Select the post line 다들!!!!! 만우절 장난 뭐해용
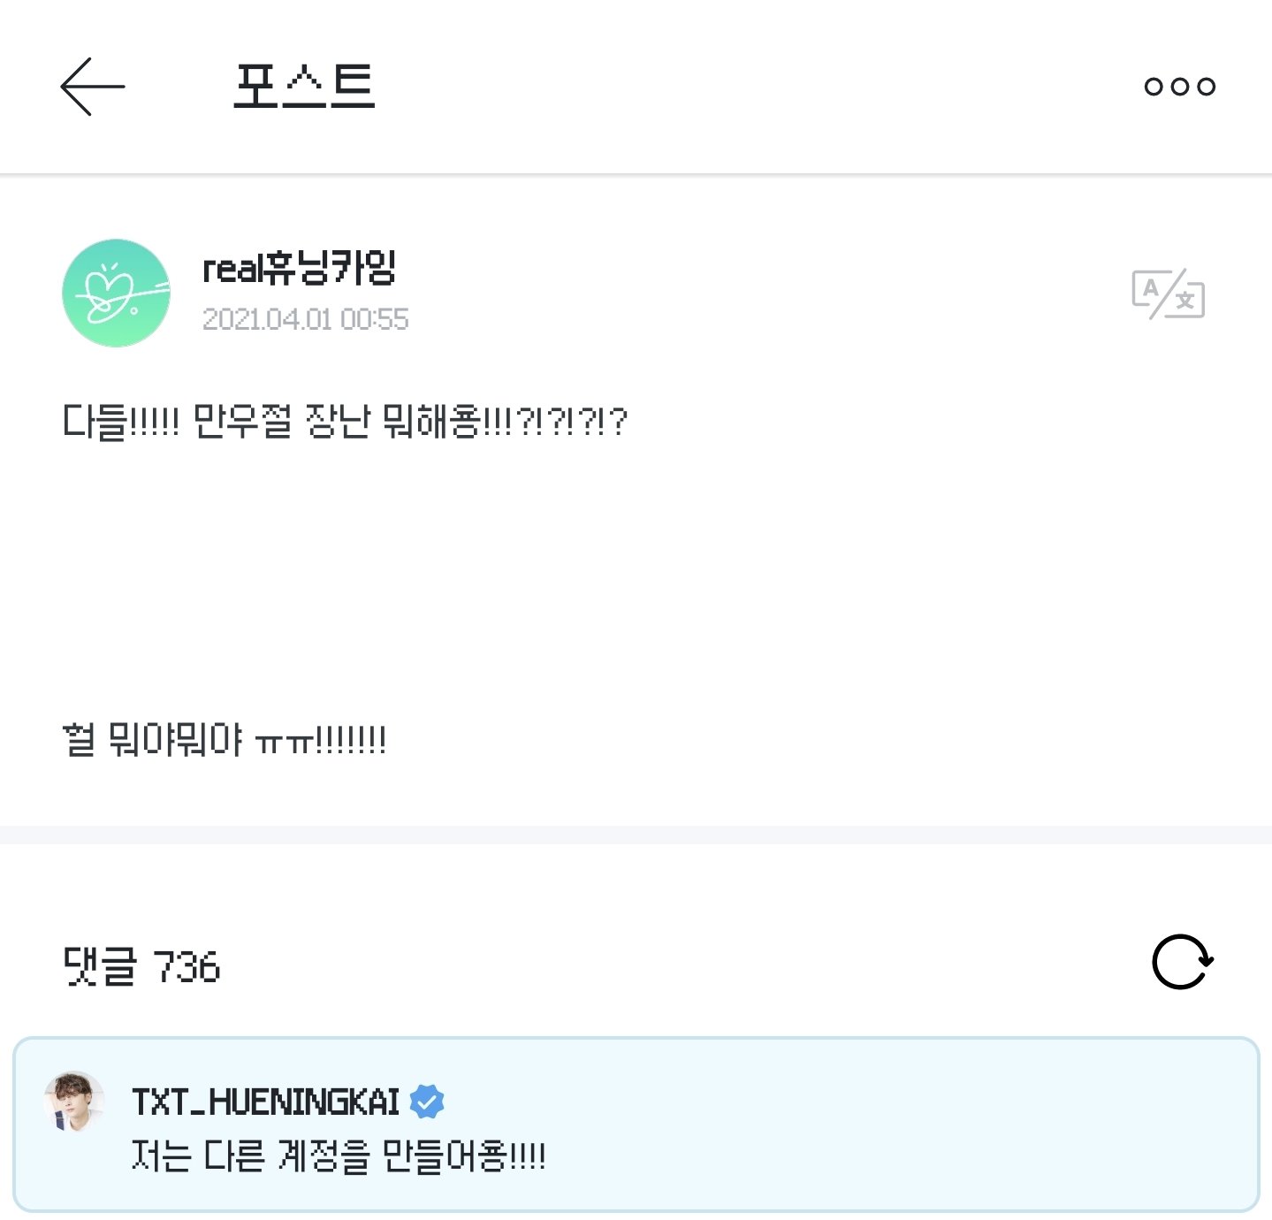The height and width of the screenshot is (1220, 1272). pos(344,422)
